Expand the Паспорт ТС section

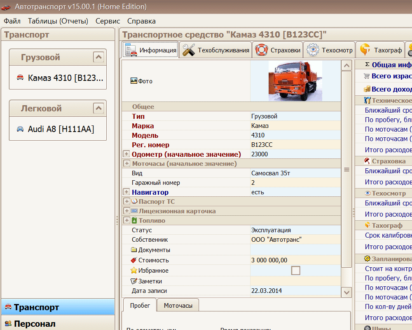pos(126,201)
